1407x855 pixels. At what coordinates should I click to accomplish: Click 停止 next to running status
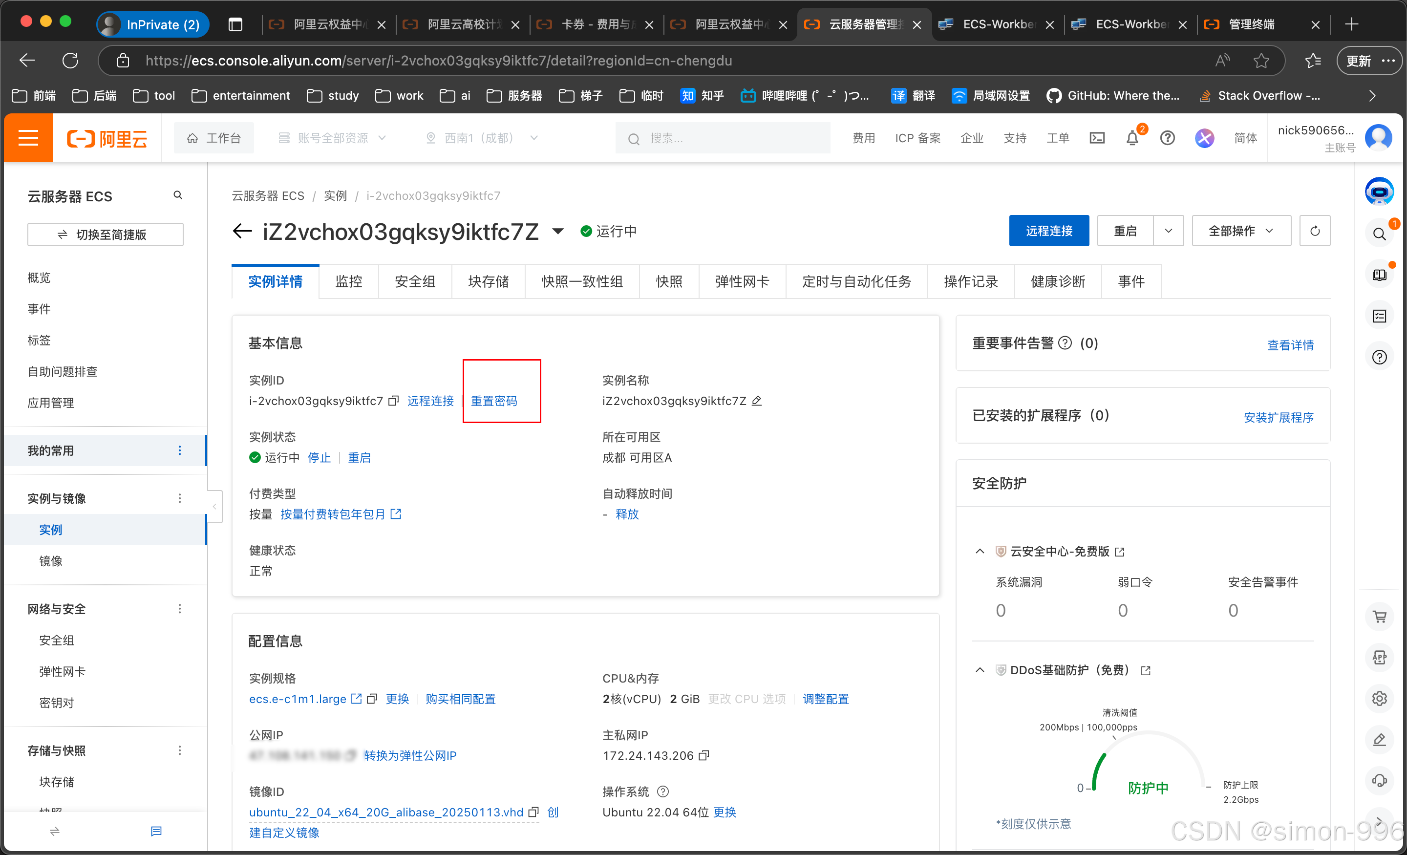pos(319,458)
